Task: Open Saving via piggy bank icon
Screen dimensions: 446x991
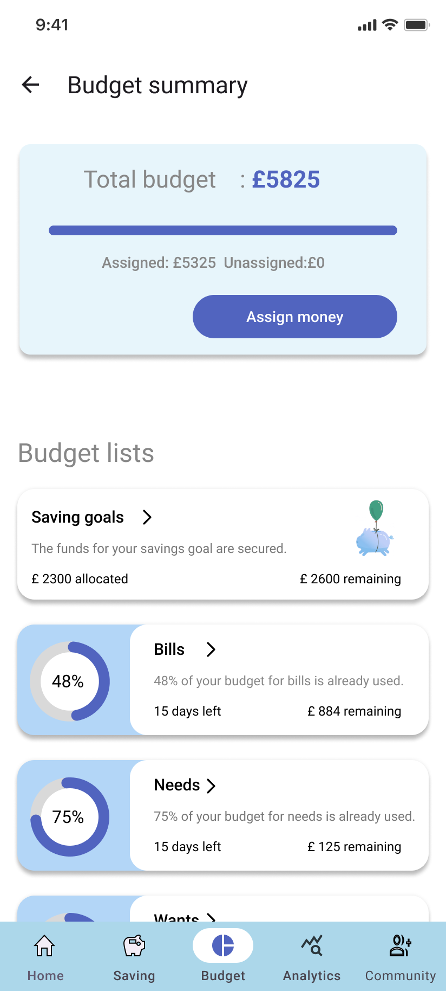Action: click(134, 945)
